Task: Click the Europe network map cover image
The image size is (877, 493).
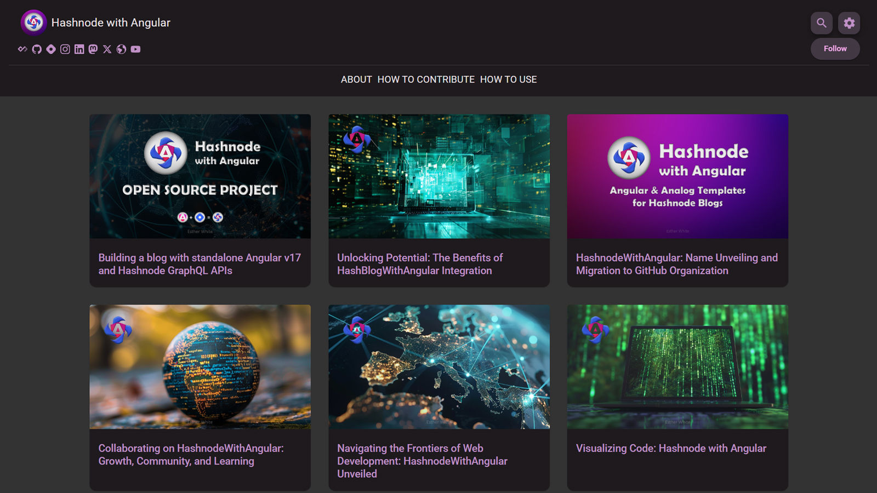Action: coord(439,367)
